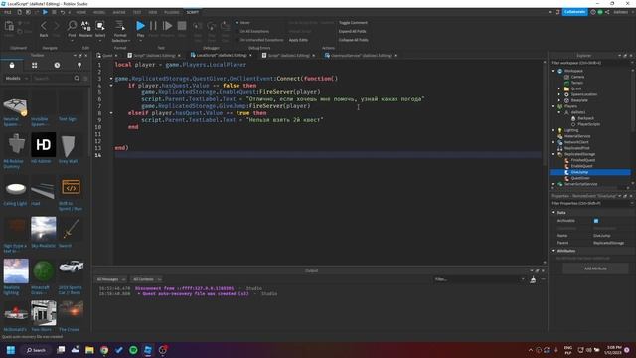
Task: Click the Toolbox search magnifier icon
Action: 77,78
